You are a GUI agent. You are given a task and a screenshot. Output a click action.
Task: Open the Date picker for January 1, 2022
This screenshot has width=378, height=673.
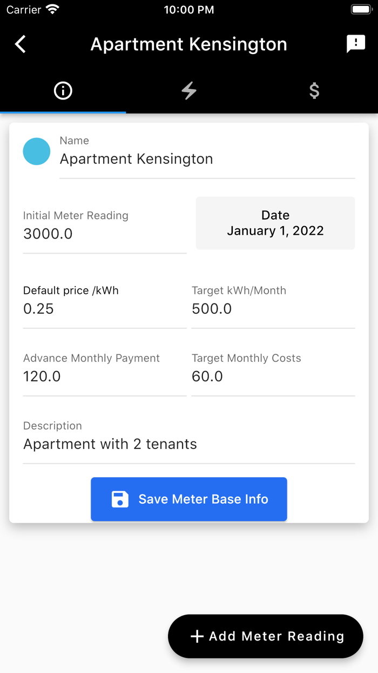(x=275, y=223)
